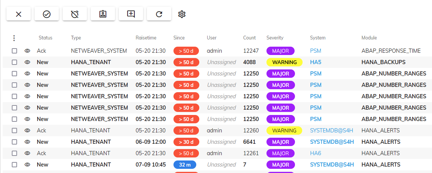The width and height of the screenshot is (432, 173).
Task: Check the box on the HA6 alert row
Action: click(x=14, y=153)
